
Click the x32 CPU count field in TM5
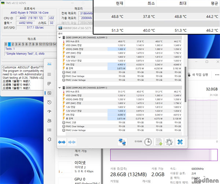[51, 18]
